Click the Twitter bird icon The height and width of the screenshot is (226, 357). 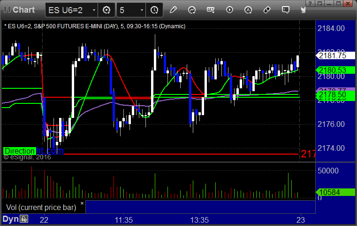[x=304, y=10]
